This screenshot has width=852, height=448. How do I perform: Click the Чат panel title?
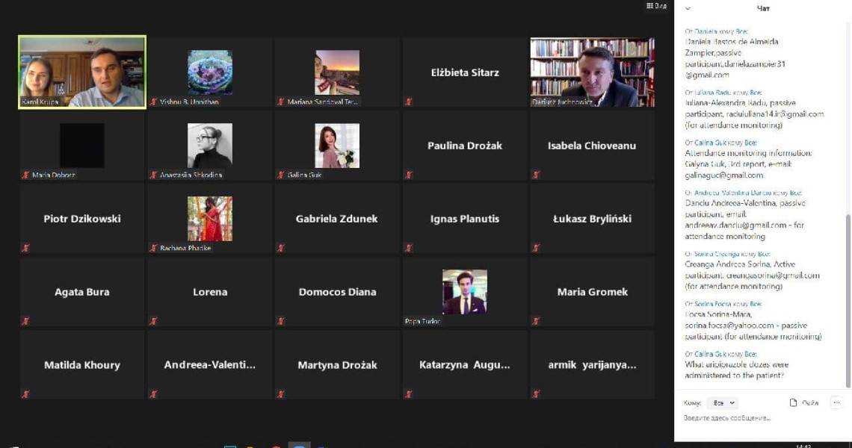(x=763, y=8)
